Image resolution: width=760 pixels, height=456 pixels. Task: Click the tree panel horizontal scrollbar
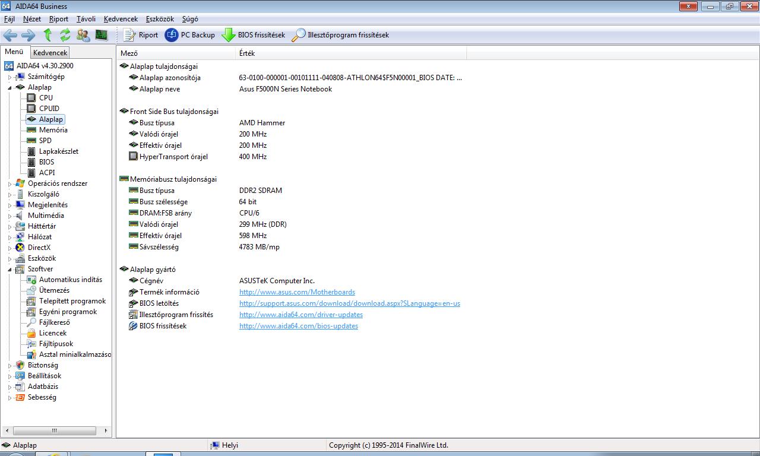click(x=55, y=430)
